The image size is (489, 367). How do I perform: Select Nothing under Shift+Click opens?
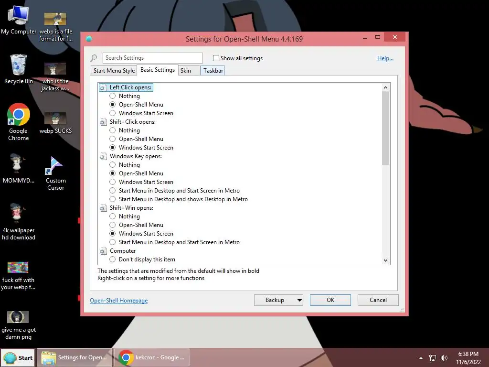pos(125,130)
